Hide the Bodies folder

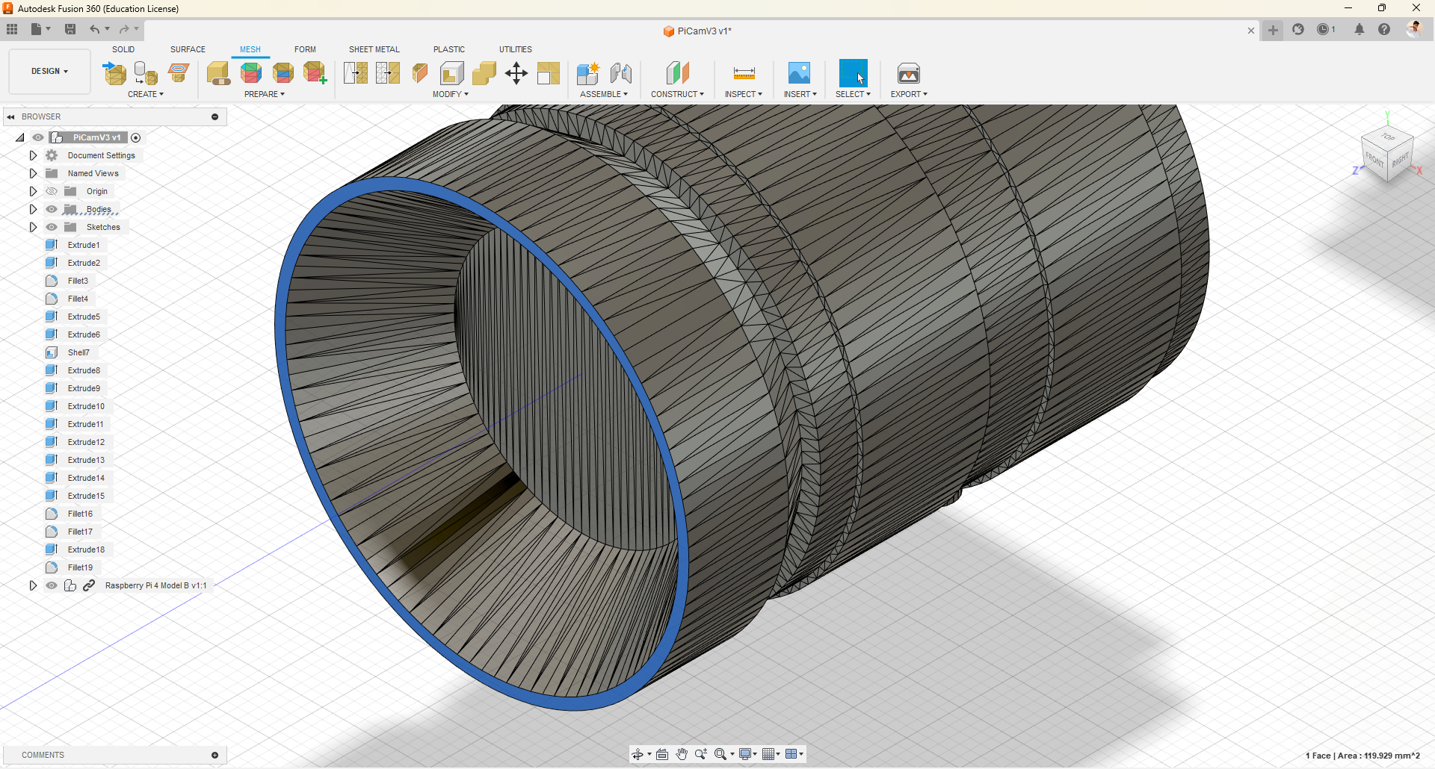(x=52, y=209)
